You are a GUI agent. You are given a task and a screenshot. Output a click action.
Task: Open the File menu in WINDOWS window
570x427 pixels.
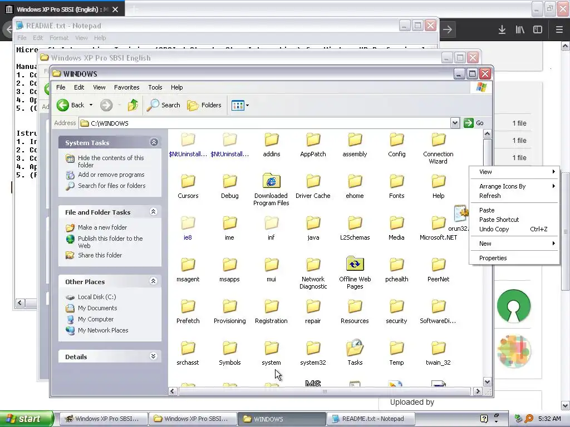[61, 87]
